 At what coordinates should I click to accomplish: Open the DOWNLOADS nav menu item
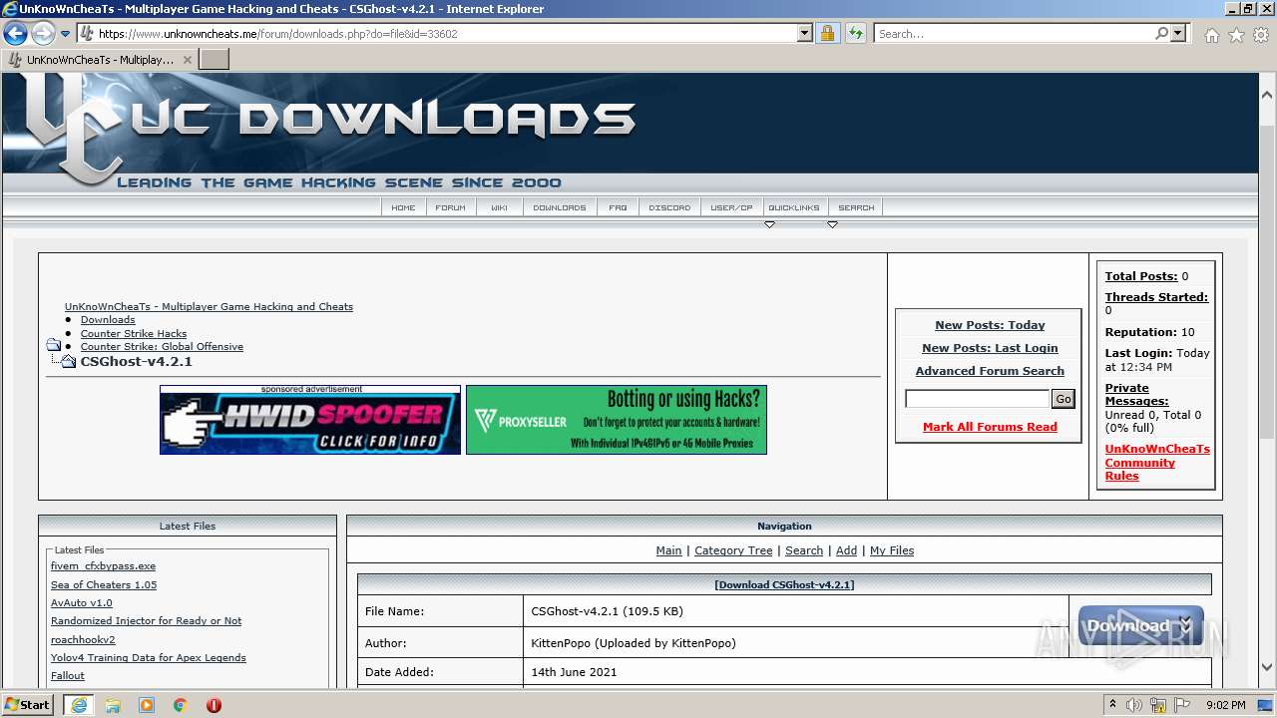point(560,207)
